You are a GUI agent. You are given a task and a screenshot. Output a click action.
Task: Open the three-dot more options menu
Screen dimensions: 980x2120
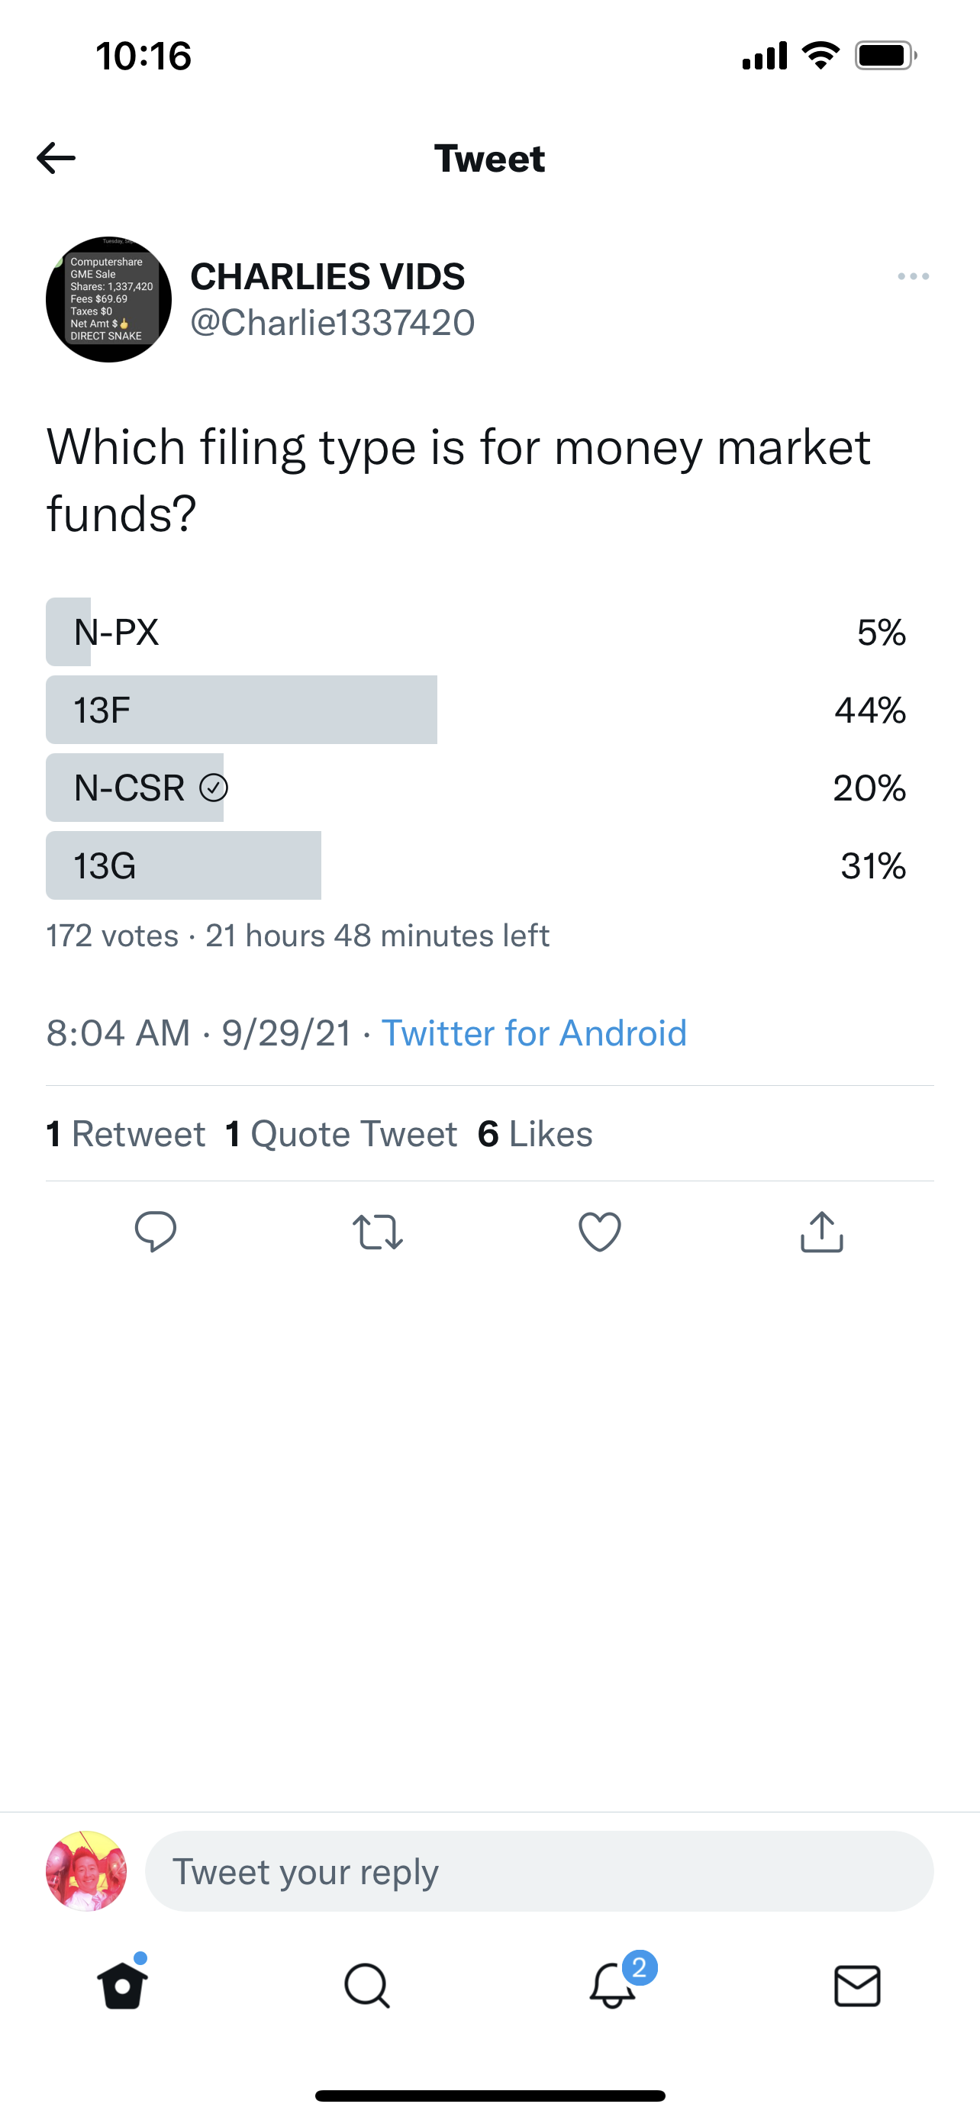click(x=914, y=276)
